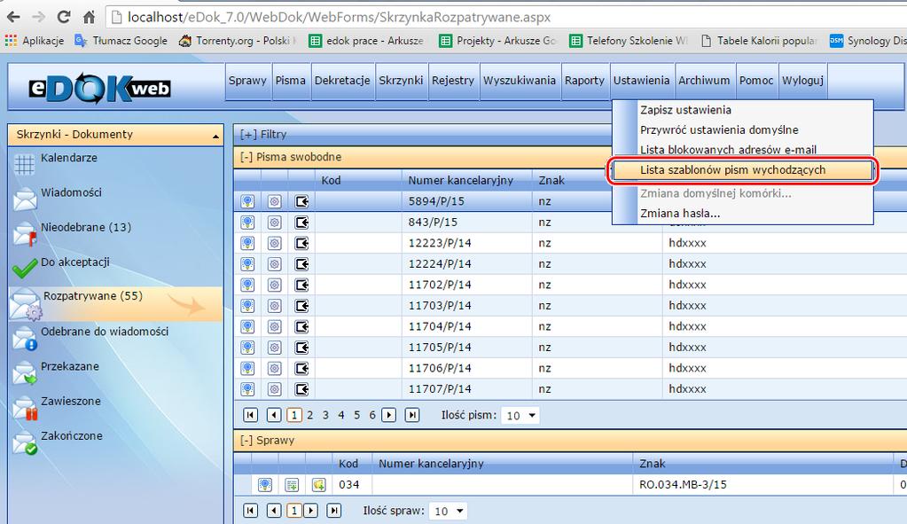Open the Przekazane mailbox
The image size is (907, 524).
tap(69, 366)
